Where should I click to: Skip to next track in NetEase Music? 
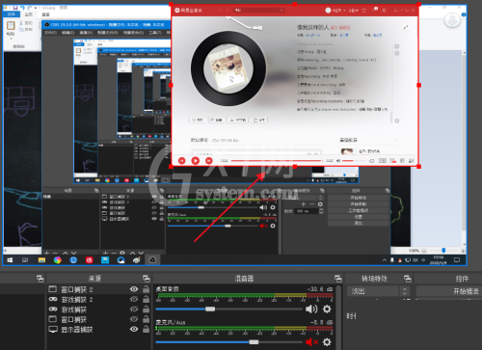[x=208, y=160]
